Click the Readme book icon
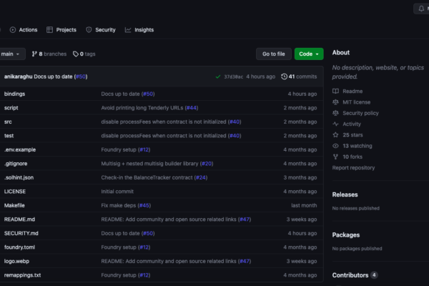 (x=335, y=91)
